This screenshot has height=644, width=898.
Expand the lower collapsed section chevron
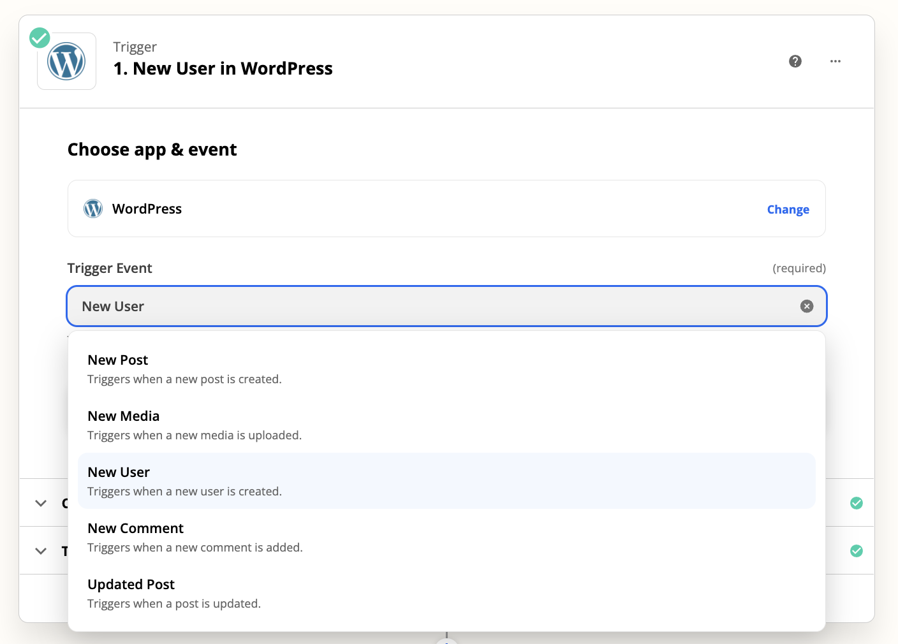(41, 550)
